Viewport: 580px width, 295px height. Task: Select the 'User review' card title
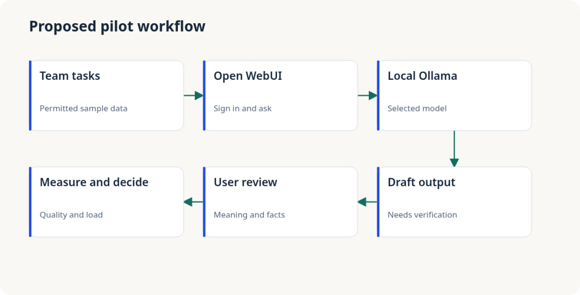coord(246,182)
